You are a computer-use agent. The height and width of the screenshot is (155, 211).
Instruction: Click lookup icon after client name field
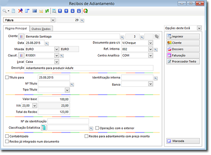coord(122,37)
